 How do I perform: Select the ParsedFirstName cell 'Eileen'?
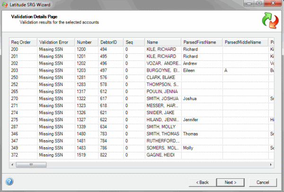[202, 71]
